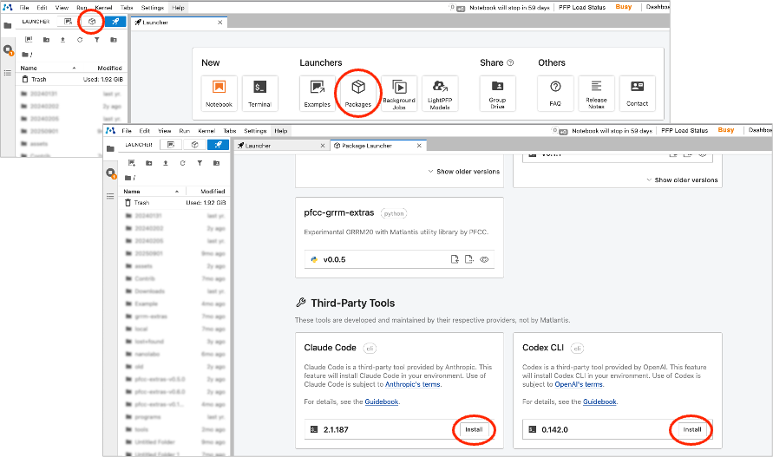Click filter files icon in back window toolbar
The image size is (773, 457).
point(96,40)
